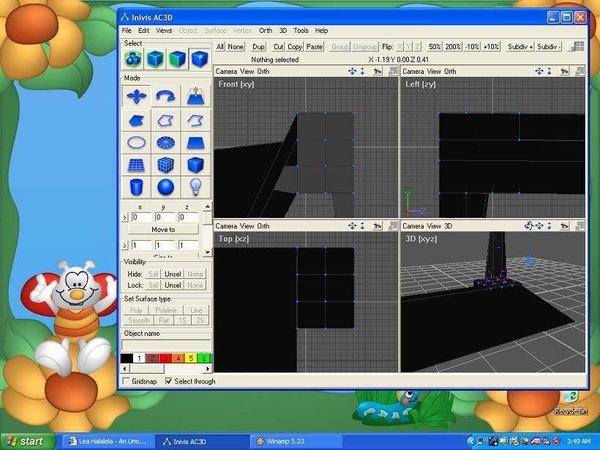Open Camera menu of Front view
Screen dimensions: 600x450
(x=226, y=71)
